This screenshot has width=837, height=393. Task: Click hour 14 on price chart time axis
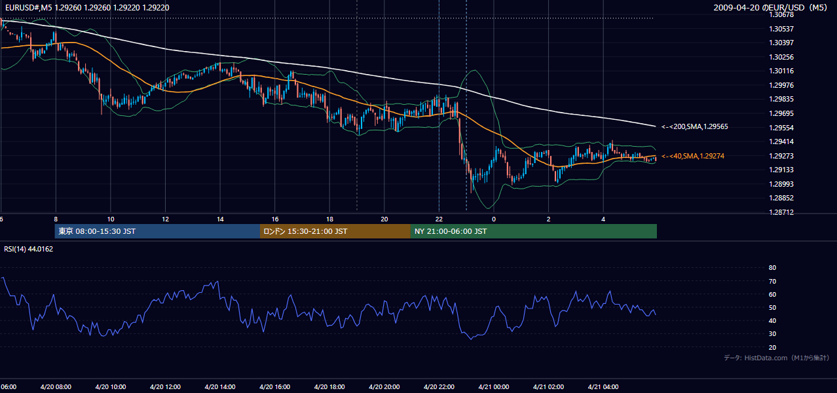click(x=220, y=219)
